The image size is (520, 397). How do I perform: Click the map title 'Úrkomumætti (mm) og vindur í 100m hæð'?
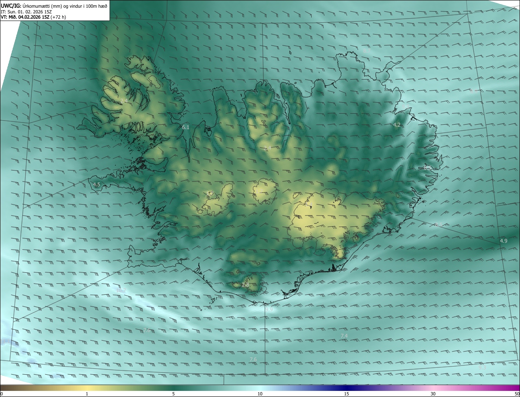coord(65,6)
